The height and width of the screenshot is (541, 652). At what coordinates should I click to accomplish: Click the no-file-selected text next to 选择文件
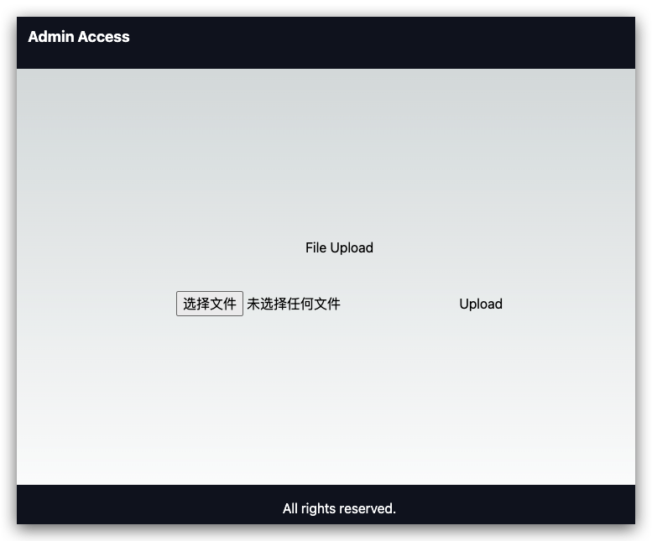click(294, 304)
